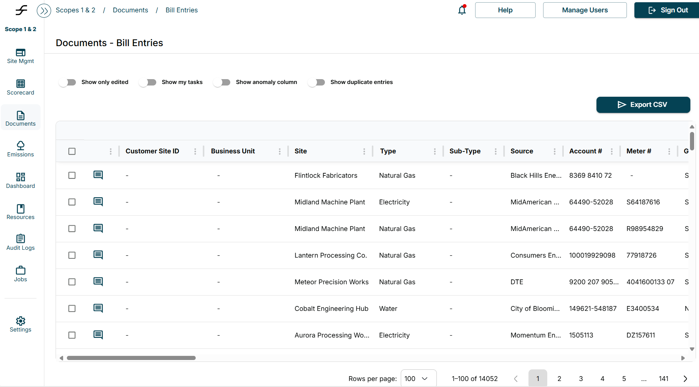699x387 pixels.
Task: Open the Emissions section in sidebar
Action: [21, 149]
